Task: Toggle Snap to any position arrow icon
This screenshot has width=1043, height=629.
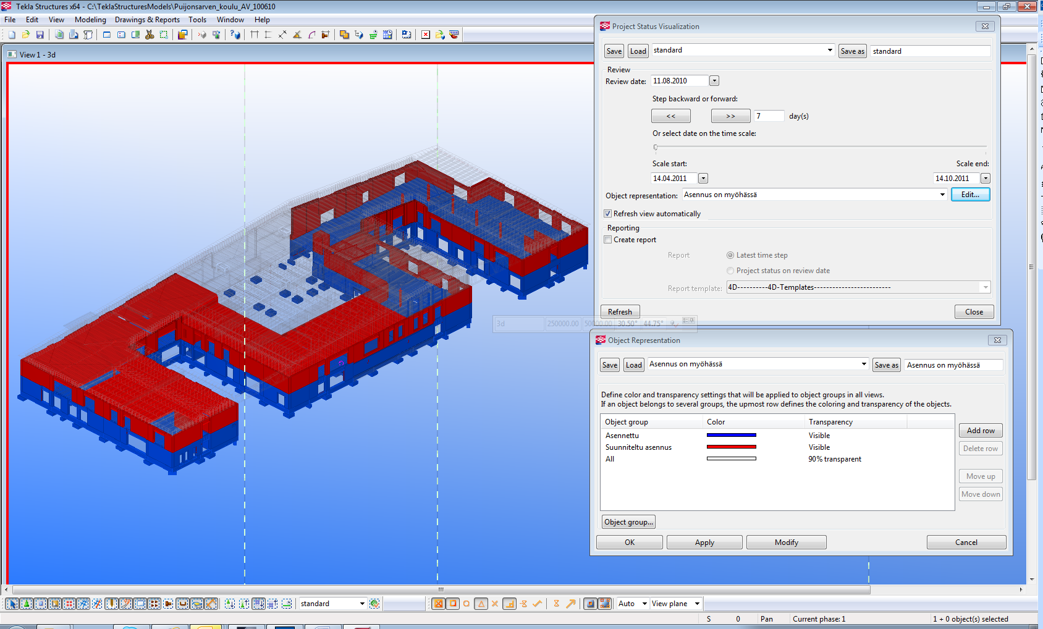Action: pos(570,604)
